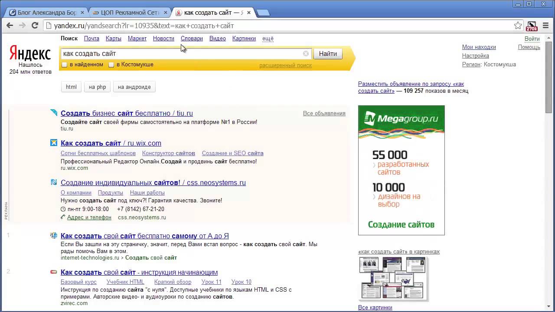
Task: Open Как создать сайт / ru.wix.com ad
Action: tap(111, 143)
